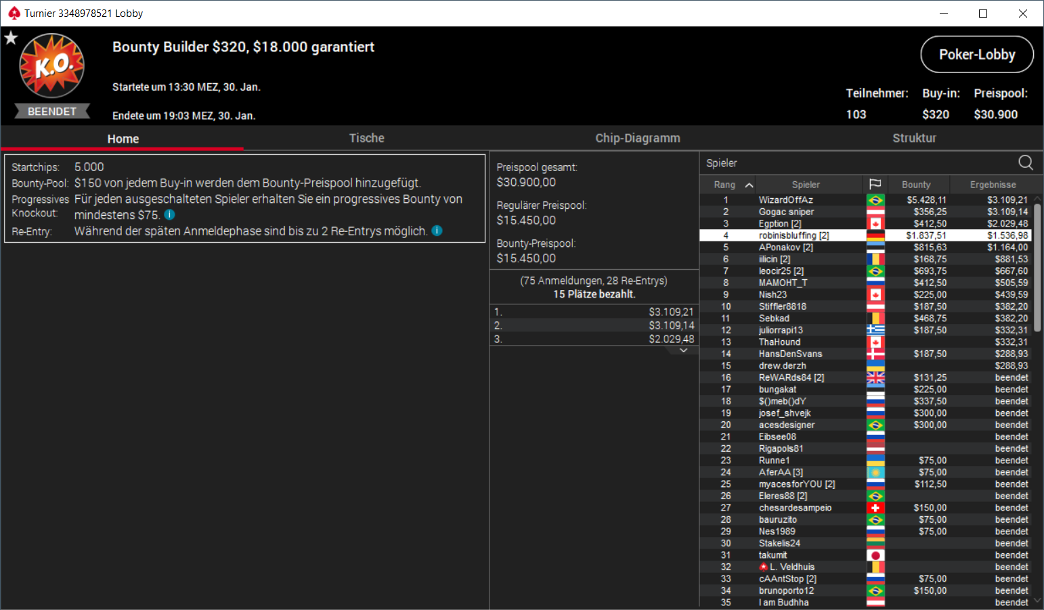Click scrollbar down arrow in player list

click(1037, 601)
